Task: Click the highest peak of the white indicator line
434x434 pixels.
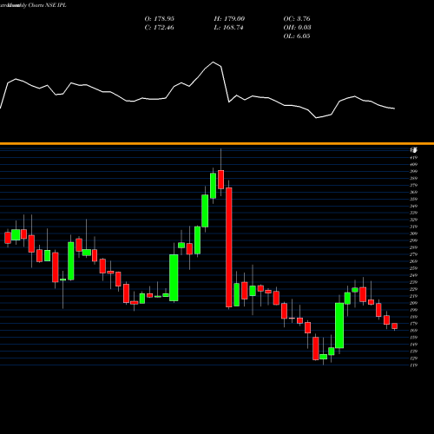Action: point(214,62)
